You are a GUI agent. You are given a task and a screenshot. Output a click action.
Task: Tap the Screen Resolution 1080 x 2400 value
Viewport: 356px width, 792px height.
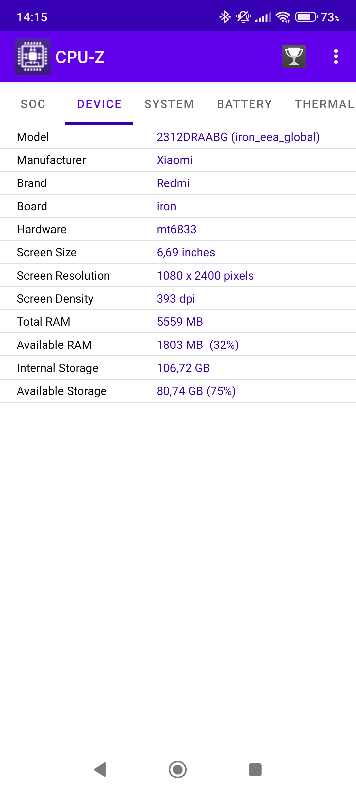tap(205, 276)
